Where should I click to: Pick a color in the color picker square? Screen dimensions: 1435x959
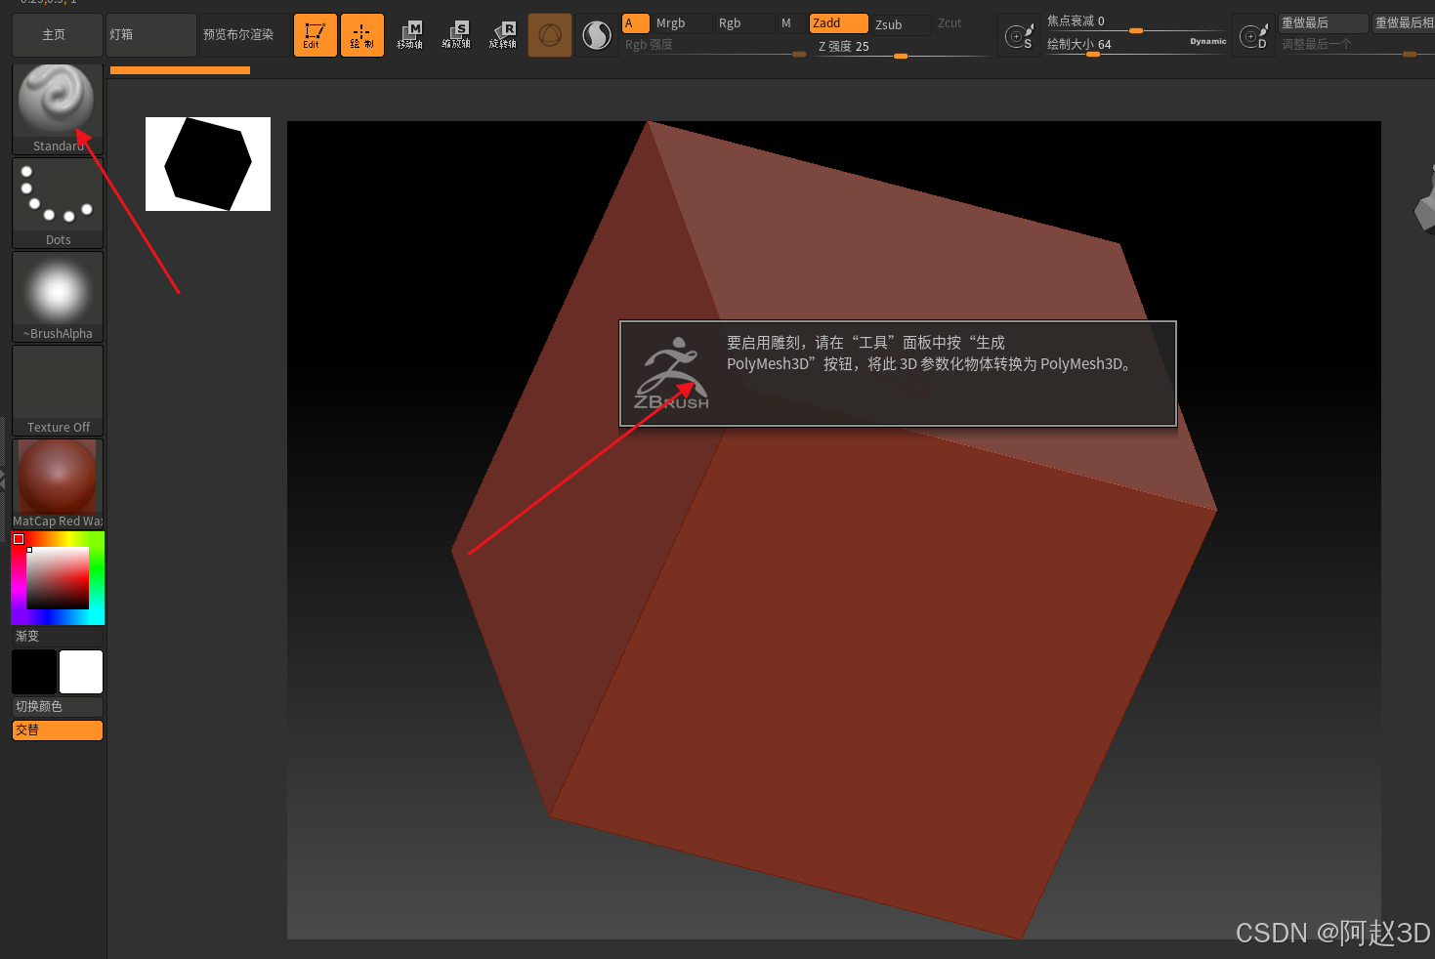[58, 578]
